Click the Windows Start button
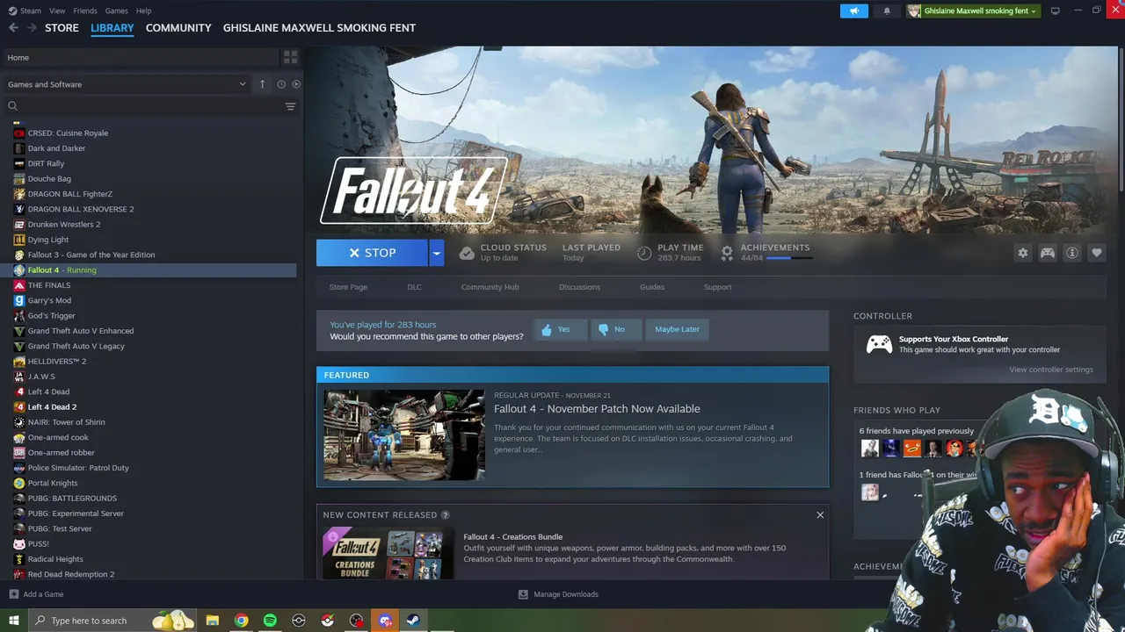This screenshot has height=632, width=1125. pos(13,621)
